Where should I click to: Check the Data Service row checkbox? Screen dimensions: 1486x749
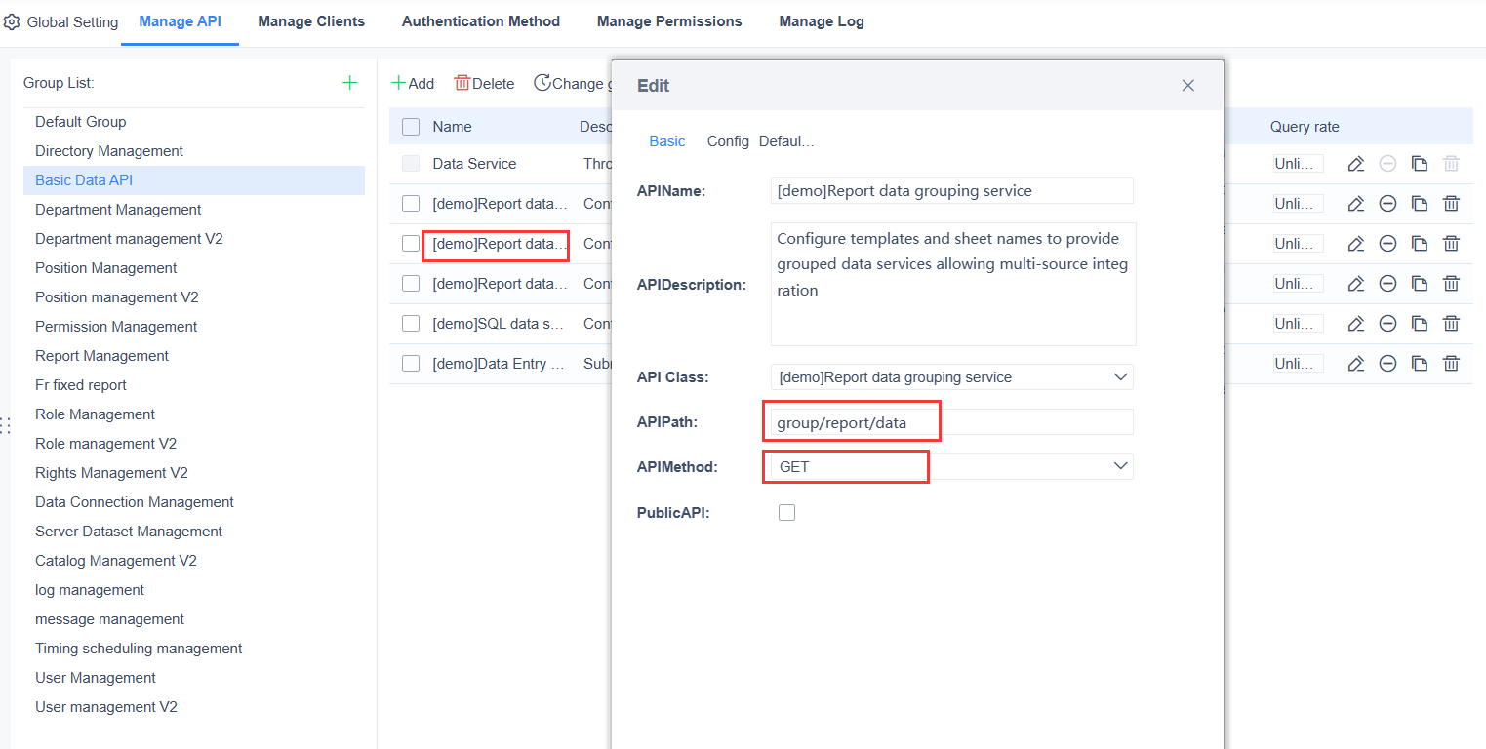click(410, 163)
